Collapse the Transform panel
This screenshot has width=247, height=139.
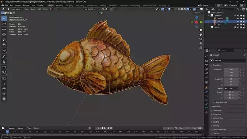217,65
